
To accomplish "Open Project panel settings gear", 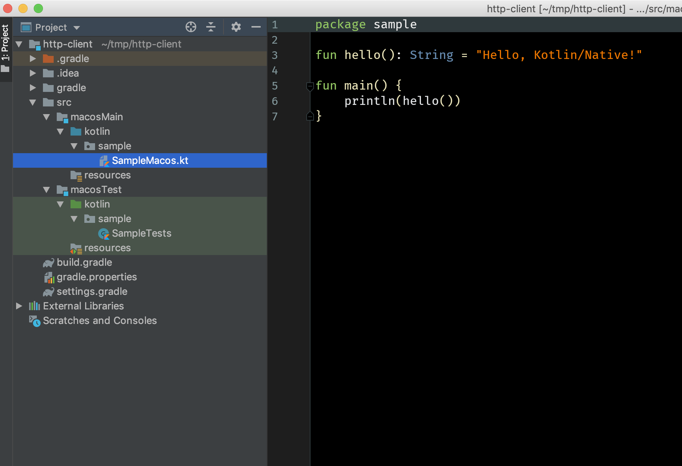I will click(236, 27).
